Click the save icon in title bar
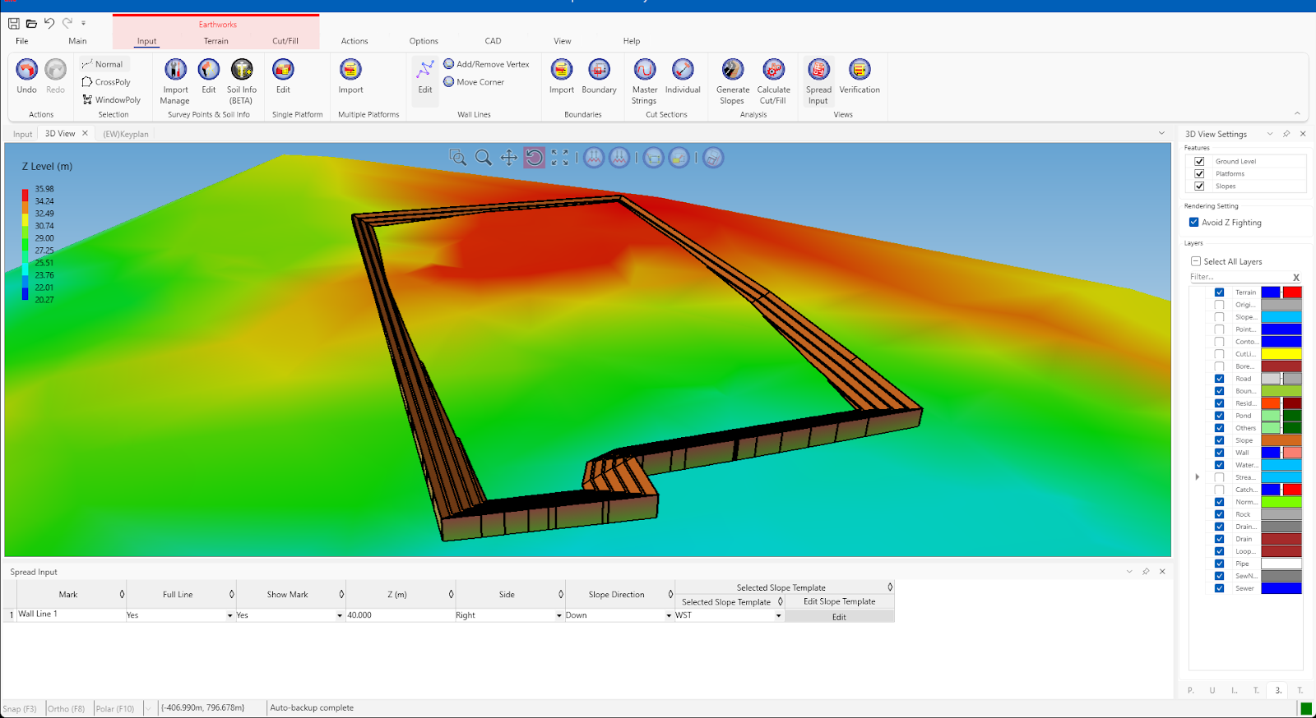Screen dimensions: 1316x718 pos(14,23)
